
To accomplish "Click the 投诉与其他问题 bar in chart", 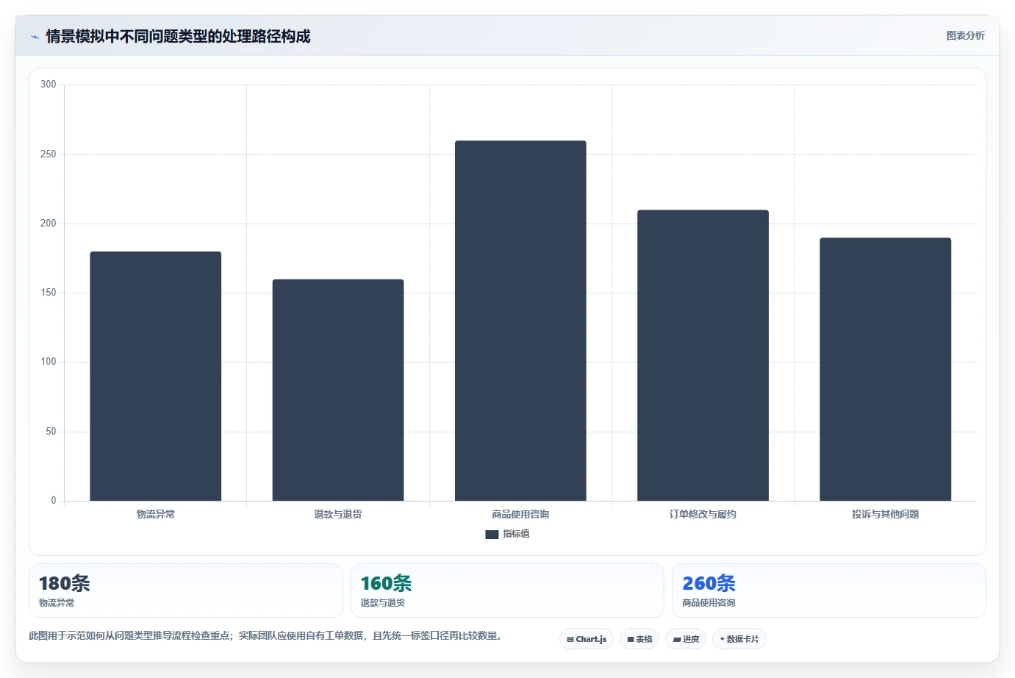I will point(885,369).
